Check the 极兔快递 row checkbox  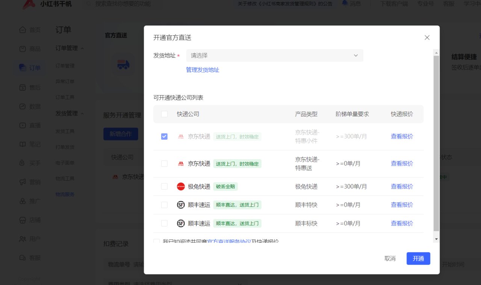[164, 187]
